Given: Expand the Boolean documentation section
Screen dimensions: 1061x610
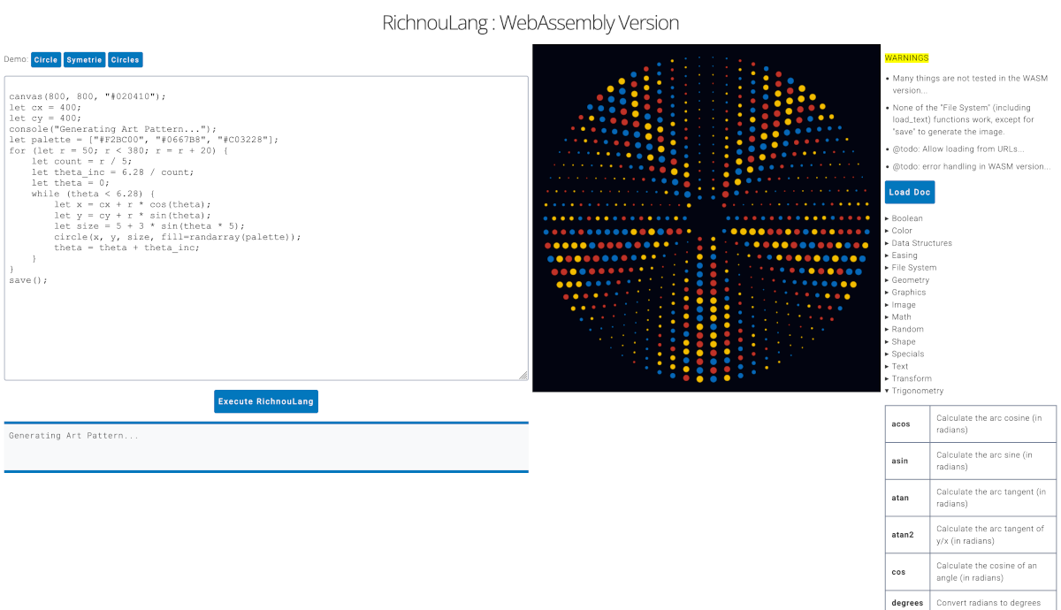Looking at the screenshot, I should pos(906,218).
